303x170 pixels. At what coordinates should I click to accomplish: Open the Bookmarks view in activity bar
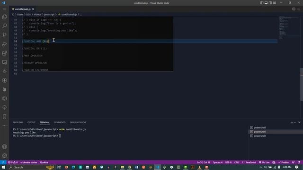coord(4,117)
